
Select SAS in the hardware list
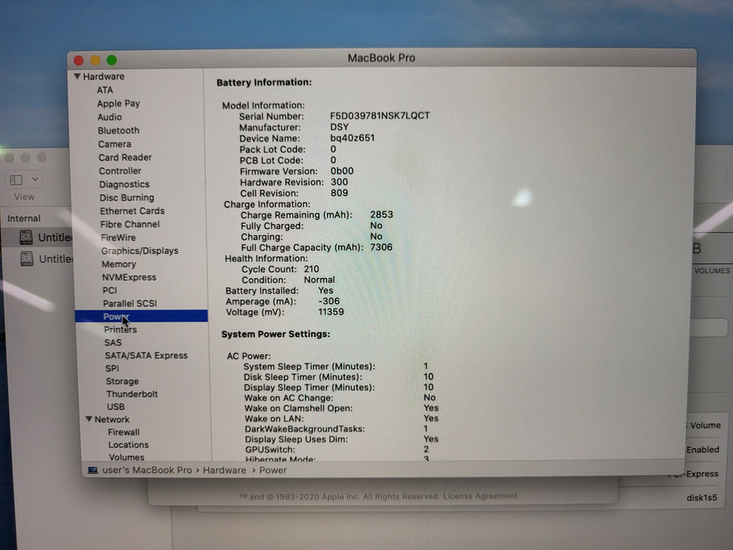(x=113, y=343)
